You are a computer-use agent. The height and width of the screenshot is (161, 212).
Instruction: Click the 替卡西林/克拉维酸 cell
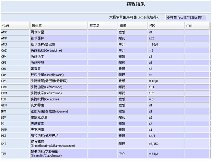[58, 153]
